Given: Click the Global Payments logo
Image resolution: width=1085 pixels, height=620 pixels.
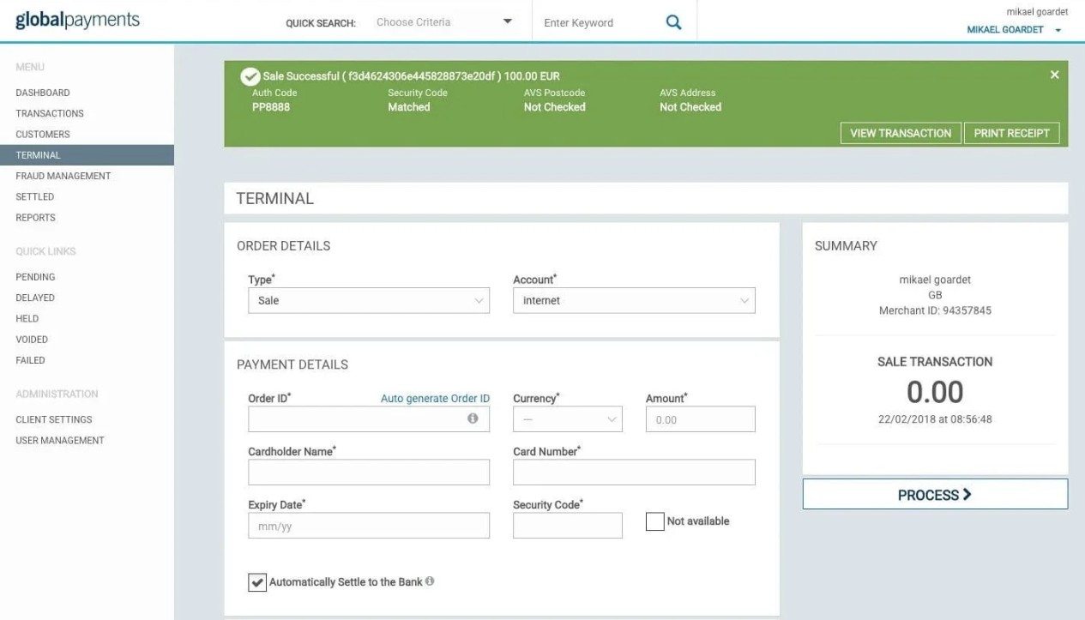Looking at the screenshot, I should [x=77, y=21].
